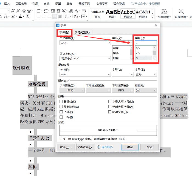Increase font size with the A+ icon
The height and width of the screenshot is (176, 192).
click(13, 11)
